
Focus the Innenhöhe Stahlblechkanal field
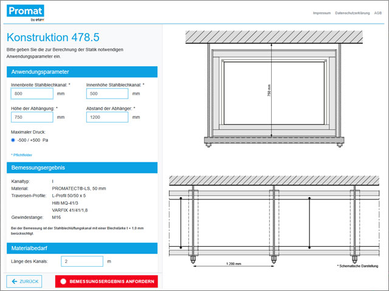(107, 94)
